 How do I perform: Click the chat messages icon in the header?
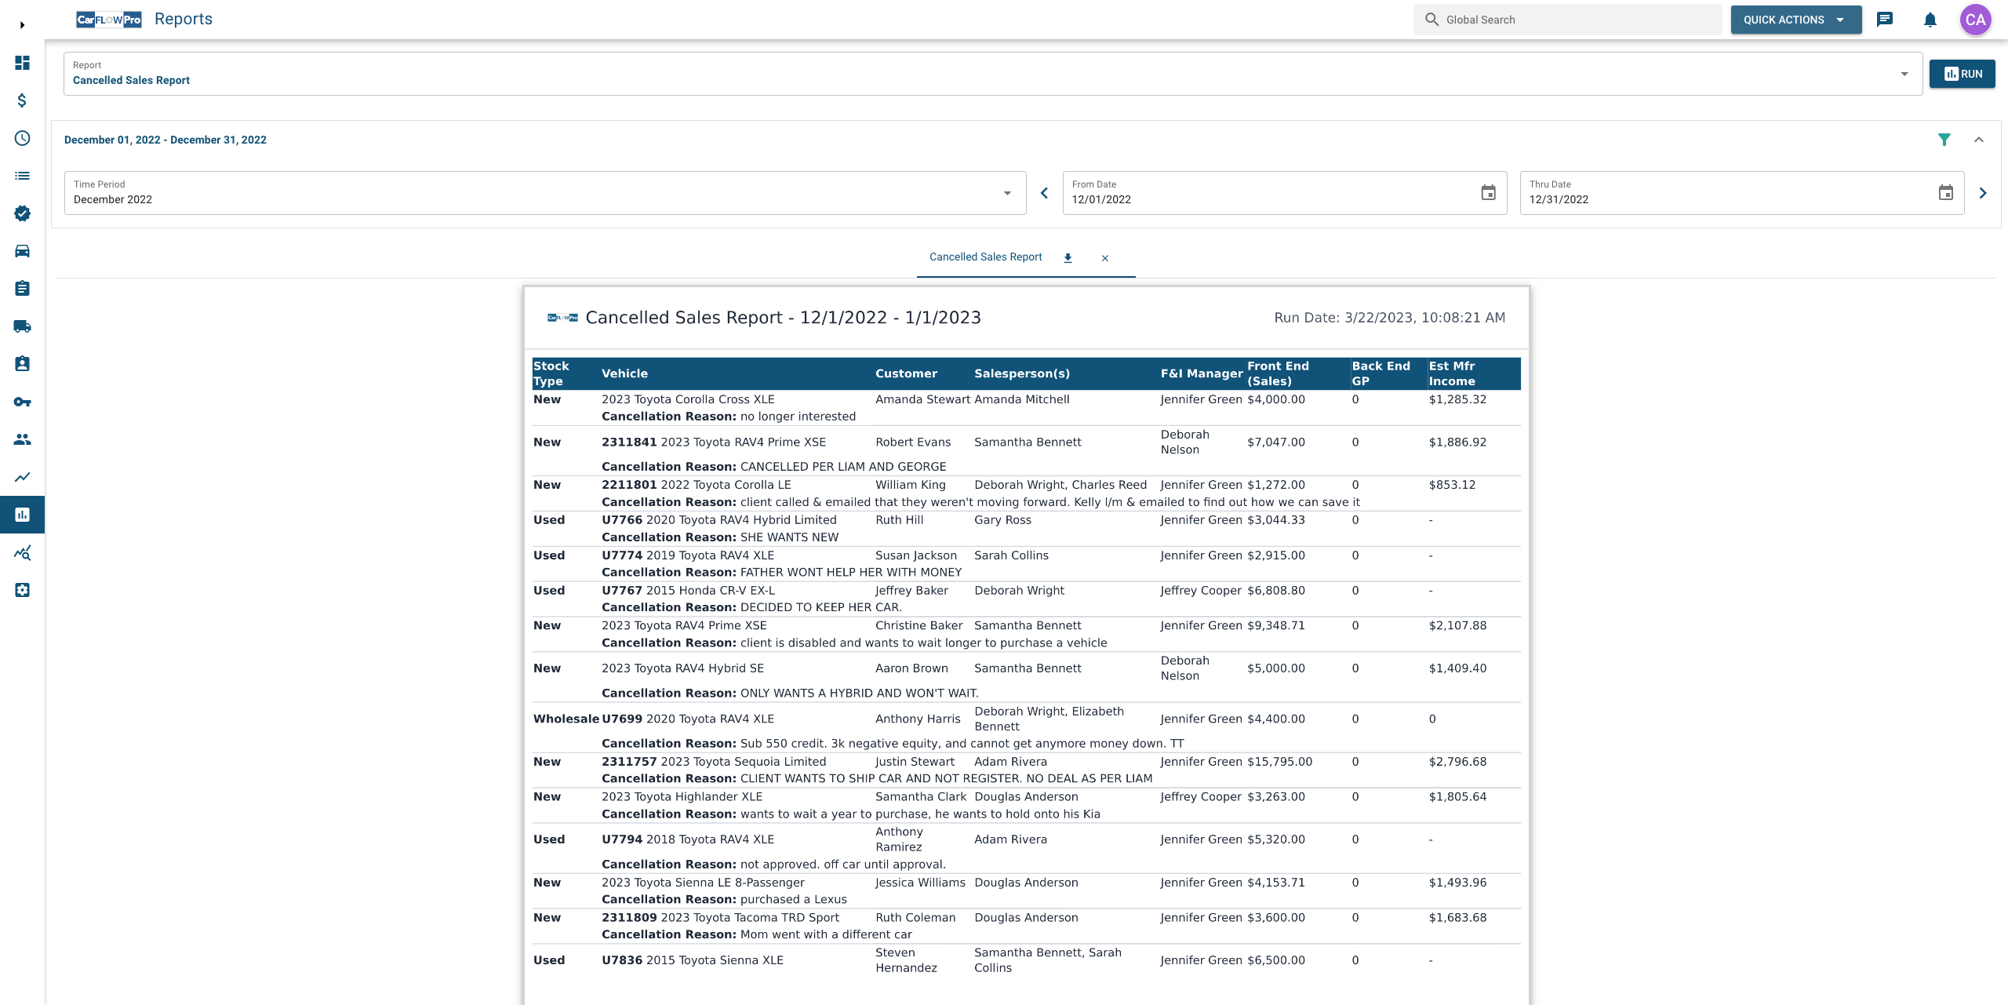(1886, 20)
